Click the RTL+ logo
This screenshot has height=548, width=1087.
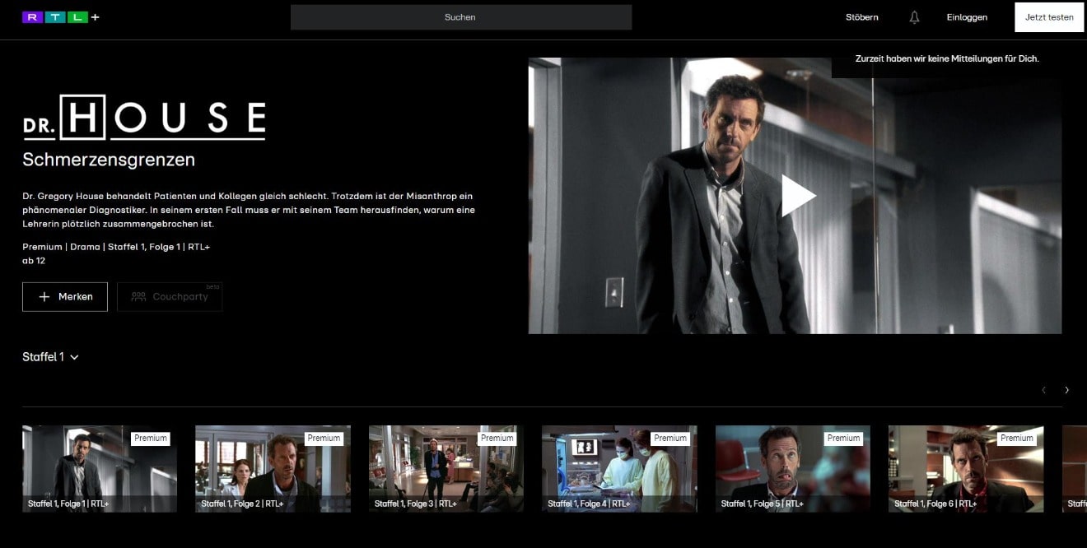click(x=61, y=17)
